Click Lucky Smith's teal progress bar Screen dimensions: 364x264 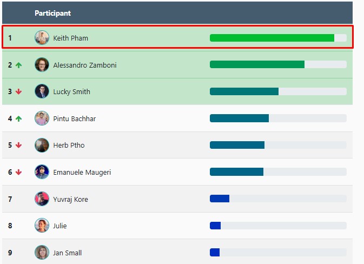pyautogui.click(x=244, y=91)
